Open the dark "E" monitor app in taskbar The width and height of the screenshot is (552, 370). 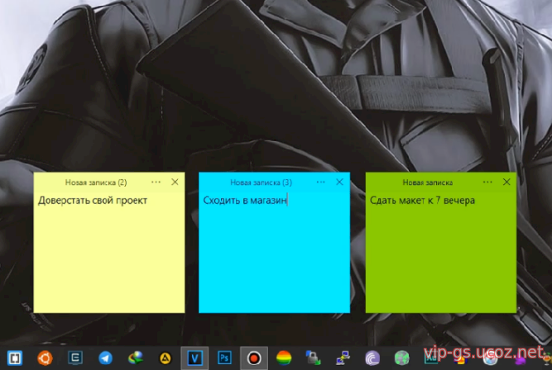point(75,358)
